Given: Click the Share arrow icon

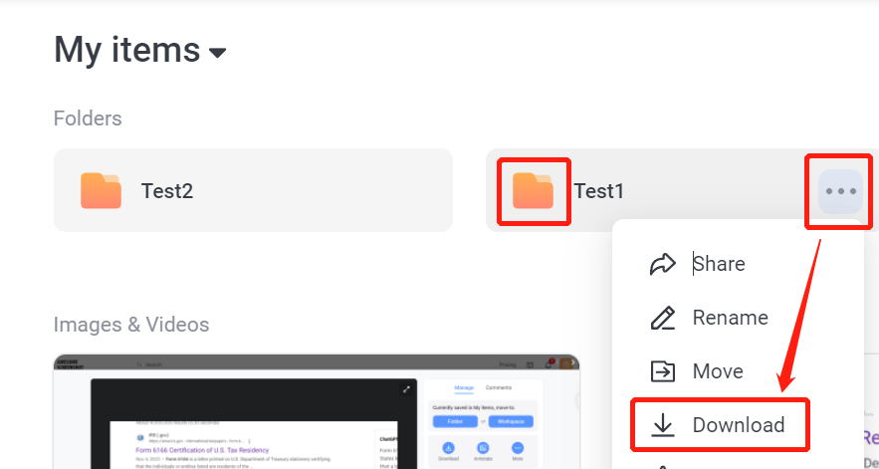Looking at the screenshot, I should pyautogui.click(x=663, y=264).
